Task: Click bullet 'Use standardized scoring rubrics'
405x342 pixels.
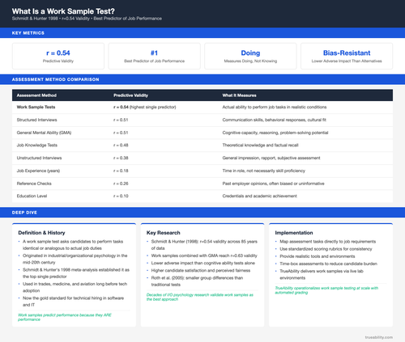Action: pos(326,249)
